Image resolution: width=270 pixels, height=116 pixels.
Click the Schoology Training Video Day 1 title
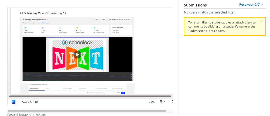[x=35, y=19]
